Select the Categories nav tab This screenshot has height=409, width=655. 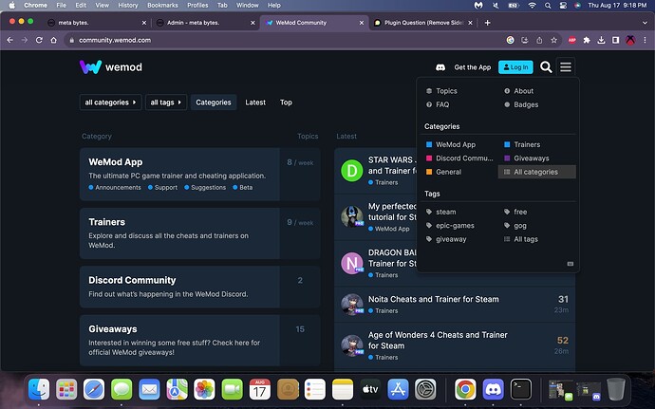[x=214, y=102]
